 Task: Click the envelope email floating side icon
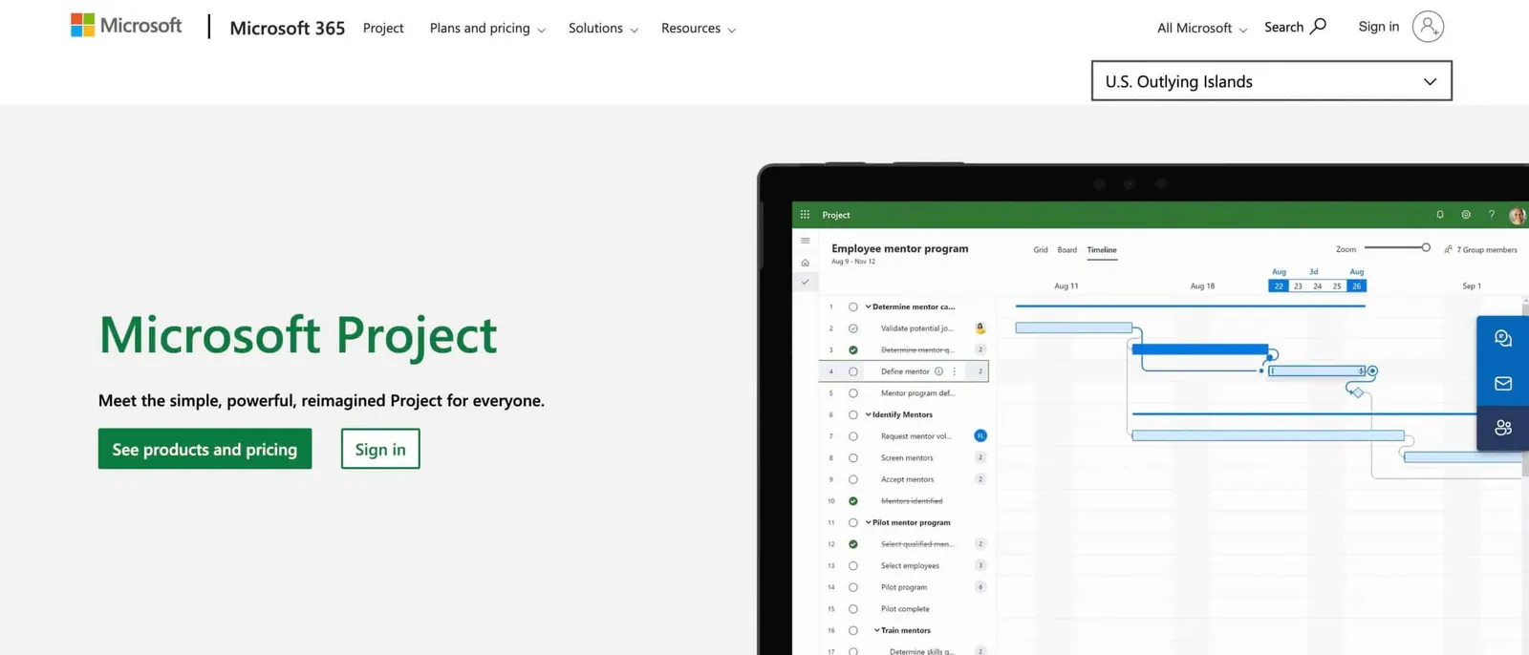(x=1503, y=383)
